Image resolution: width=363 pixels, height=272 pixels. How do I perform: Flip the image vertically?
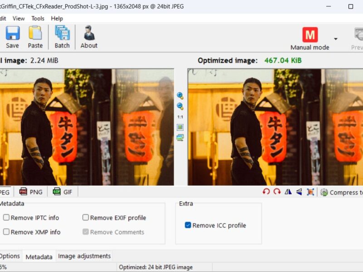click(298, 192)
